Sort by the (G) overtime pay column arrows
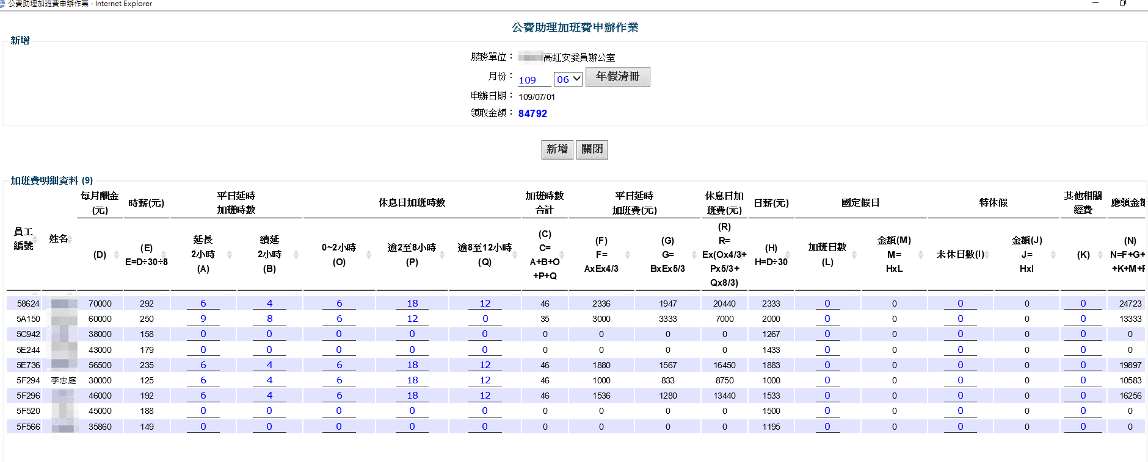The width and height of the screenshot is (1148, 462). point(694,255)
